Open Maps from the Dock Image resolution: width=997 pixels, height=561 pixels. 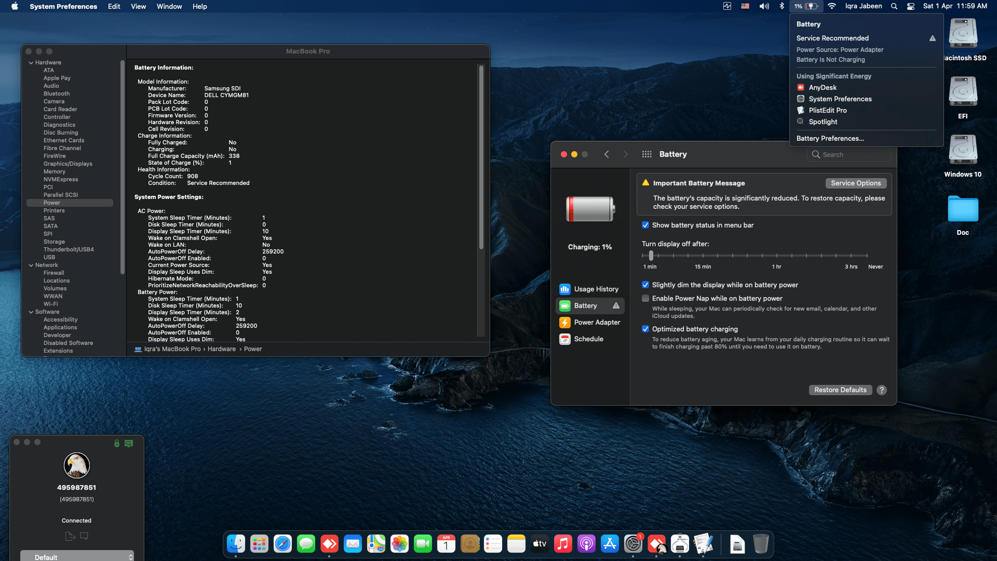click(x=376, y=544)
